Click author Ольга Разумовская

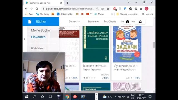(125, 69)
